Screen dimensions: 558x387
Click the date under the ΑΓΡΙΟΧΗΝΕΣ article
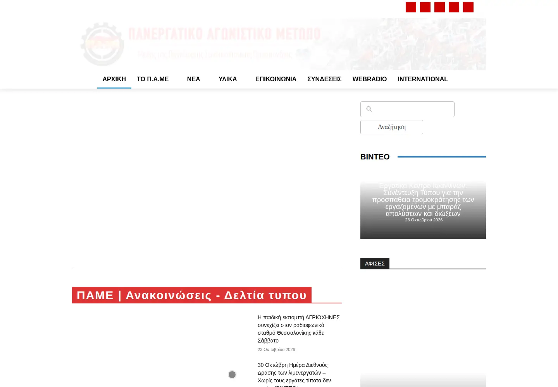(276, 349)
